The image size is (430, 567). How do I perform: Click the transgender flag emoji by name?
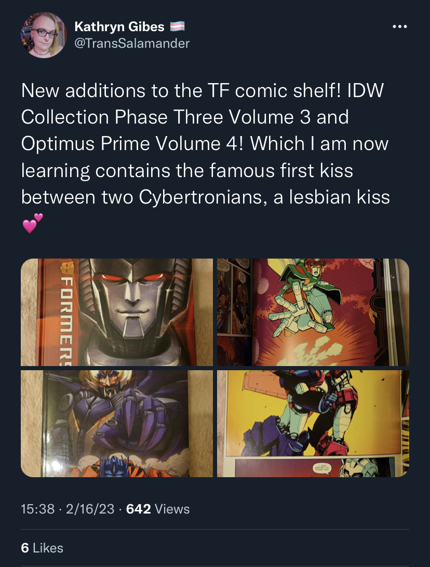click(x=177, y=26)
